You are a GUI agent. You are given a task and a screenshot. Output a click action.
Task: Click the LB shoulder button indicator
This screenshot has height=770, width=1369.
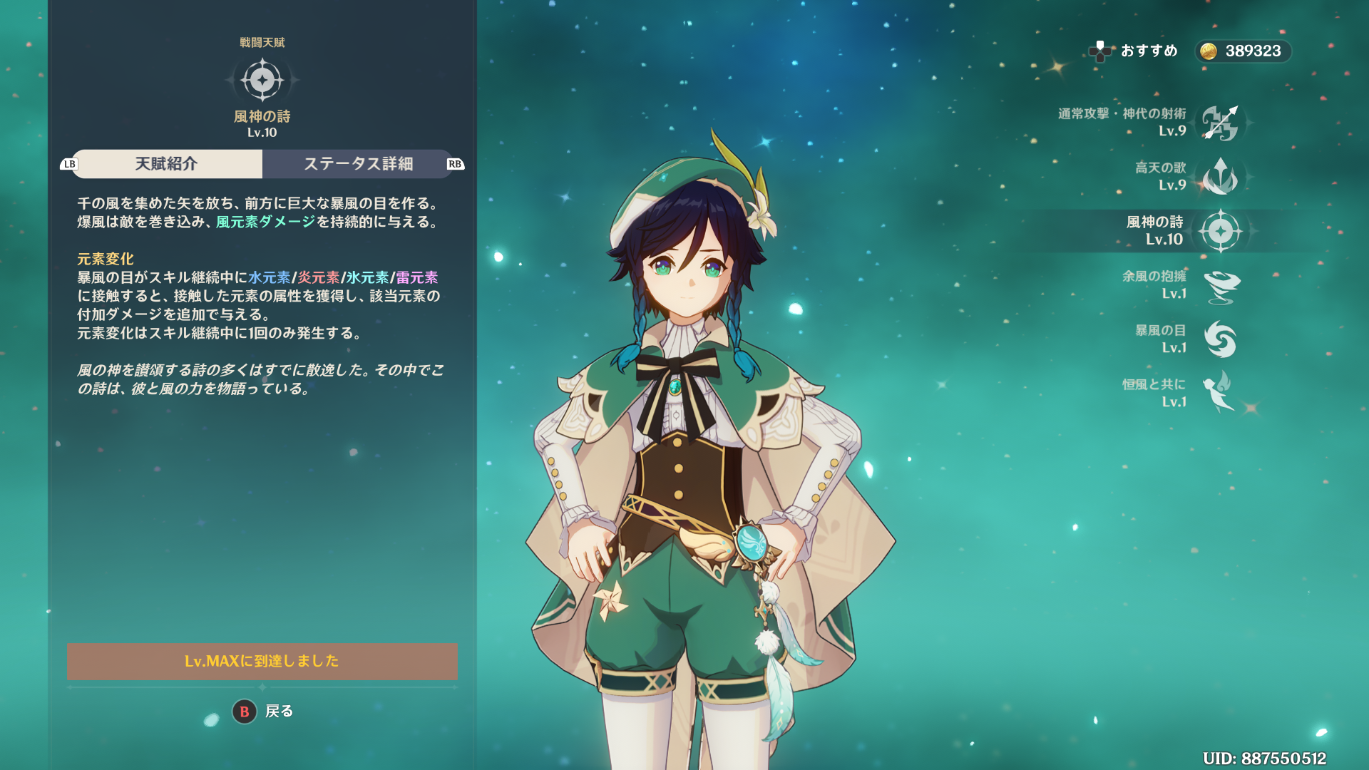69,164
